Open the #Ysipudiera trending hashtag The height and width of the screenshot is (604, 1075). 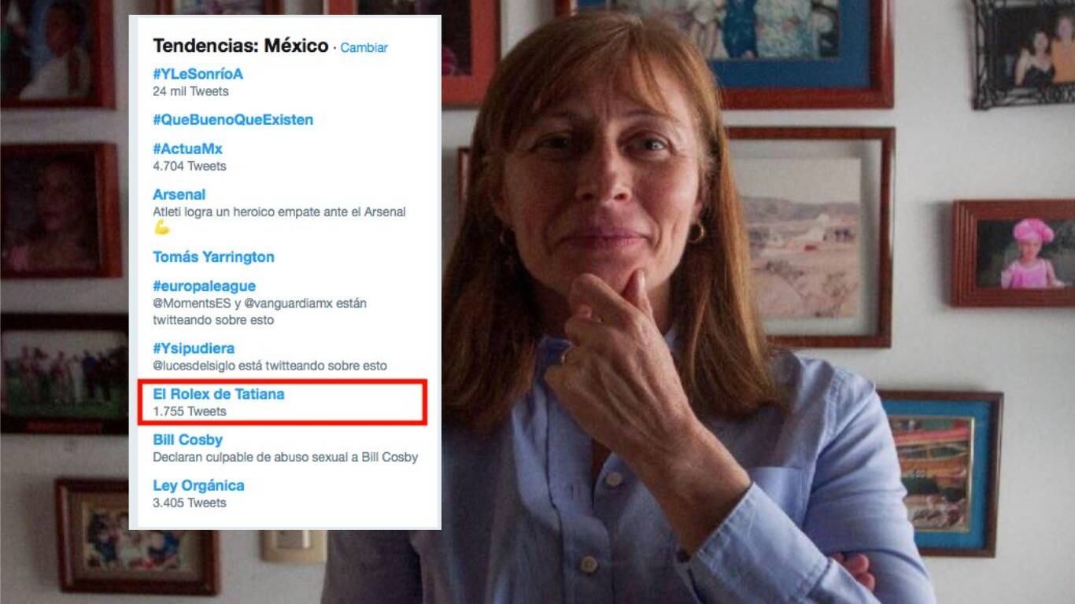tap(194, 348)
